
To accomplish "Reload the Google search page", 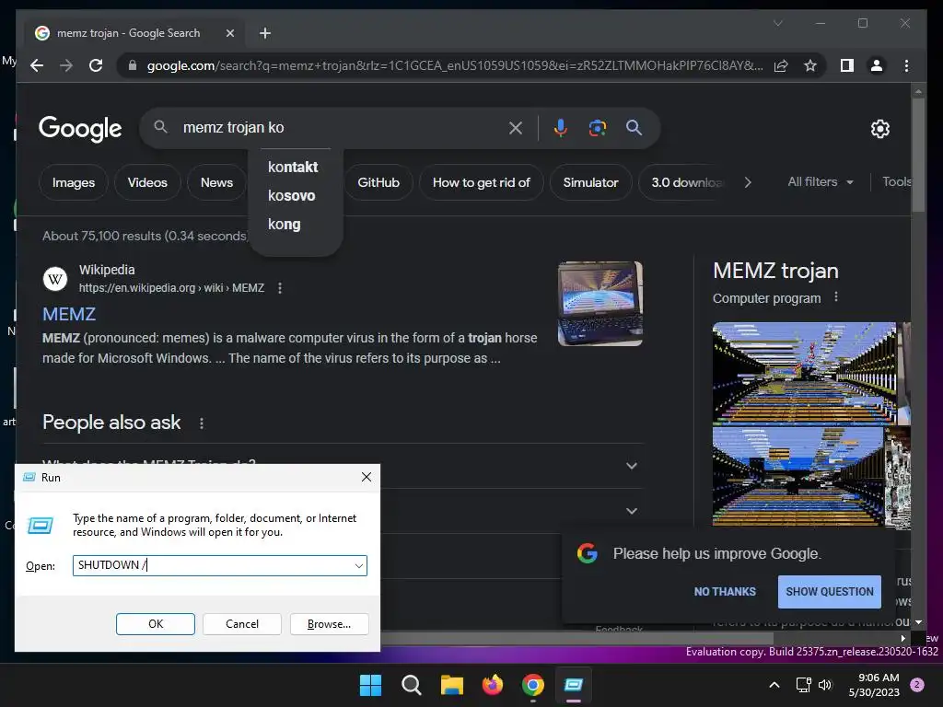I will click(x=96, y=65).
